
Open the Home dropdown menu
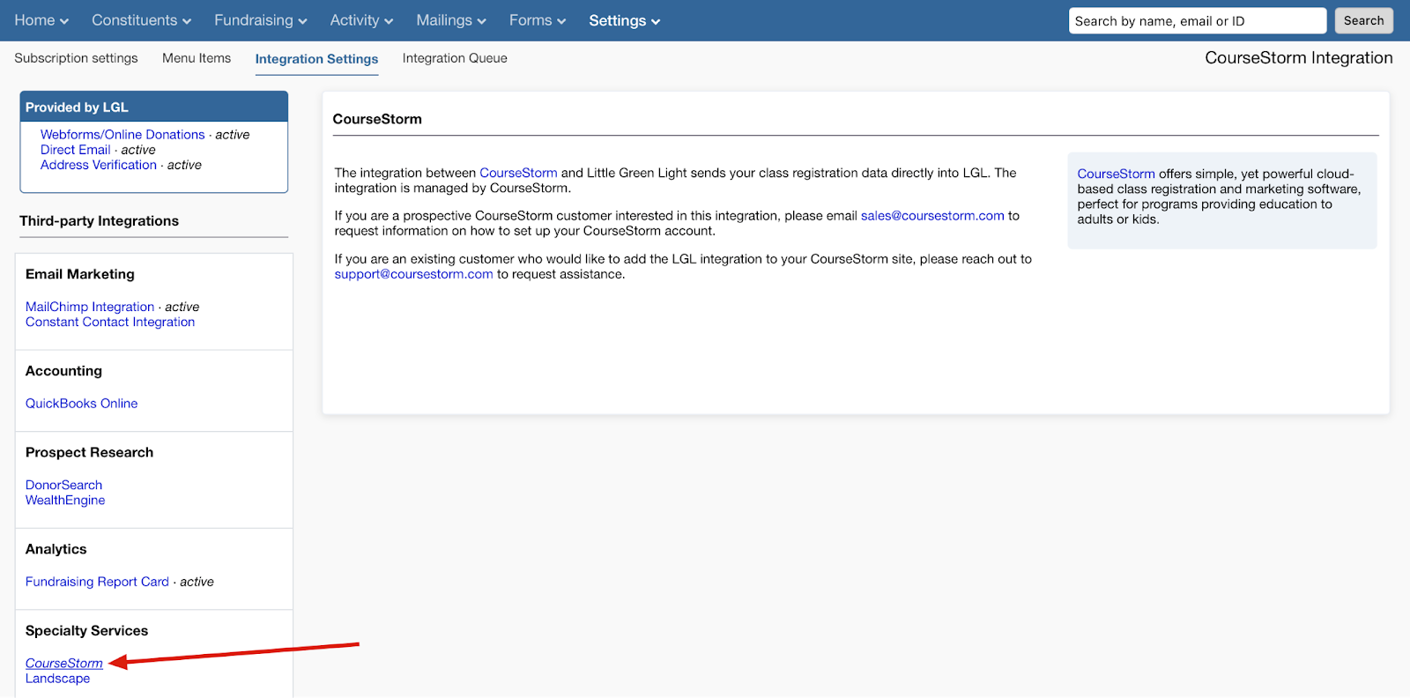[41, 20]
